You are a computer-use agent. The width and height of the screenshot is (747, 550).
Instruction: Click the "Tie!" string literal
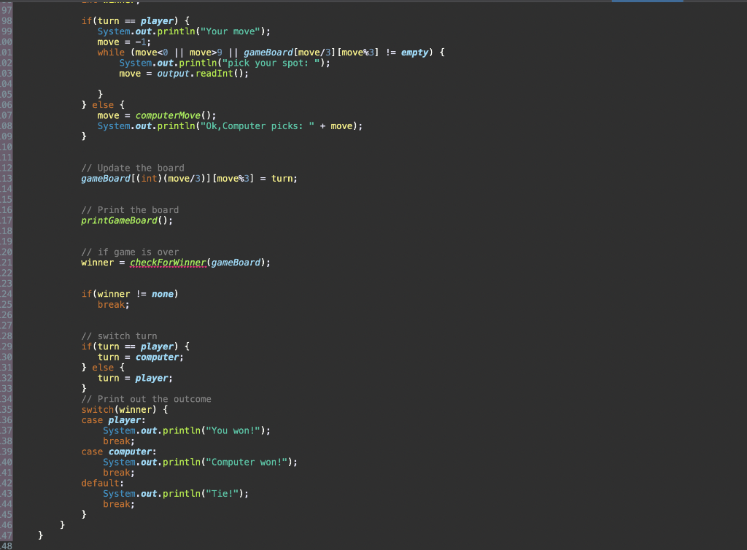pyautogui.click(x=222, y=493)
